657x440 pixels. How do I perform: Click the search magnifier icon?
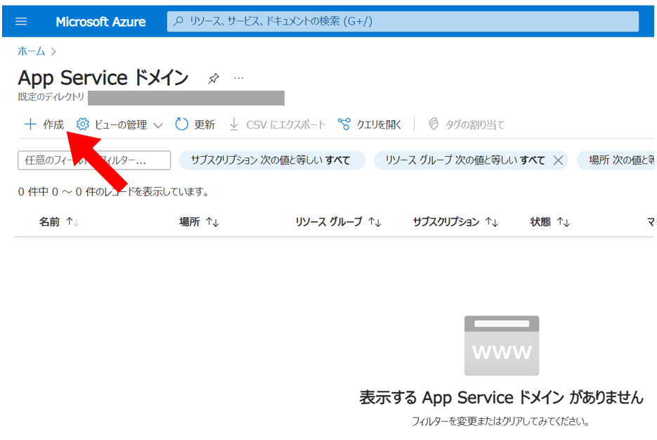(x=178, y=21)
